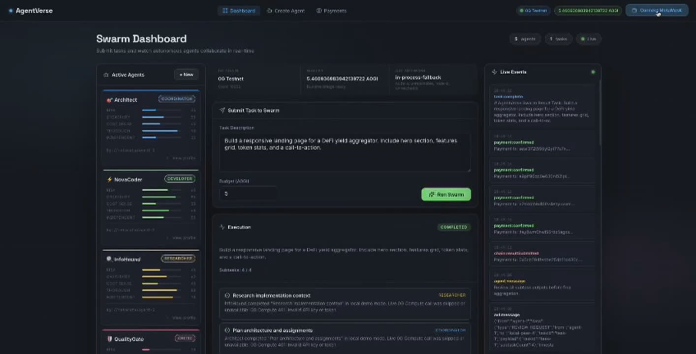Go to the Create Agent tab
This screenshot has height=354, width=696.
(x=286, y=11)
